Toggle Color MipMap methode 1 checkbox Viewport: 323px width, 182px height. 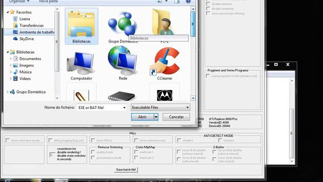[x=136, y=152]
